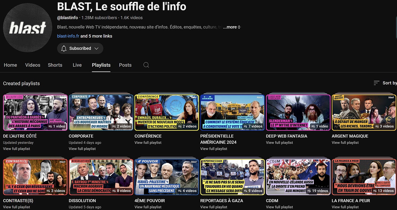Open the La France a peur thumbnail
Viewport: 397px width, 210px height.
364,177
